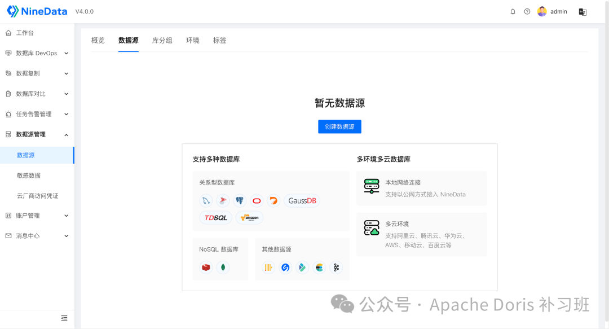
Task: Select the PostgreSQL database icon
Action: 240,200
